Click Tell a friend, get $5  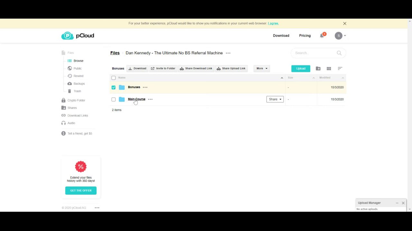pos(77,133)
